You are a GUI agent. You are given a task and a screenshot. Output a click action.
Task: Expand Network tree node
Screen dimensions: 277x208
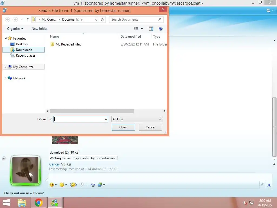6,78
